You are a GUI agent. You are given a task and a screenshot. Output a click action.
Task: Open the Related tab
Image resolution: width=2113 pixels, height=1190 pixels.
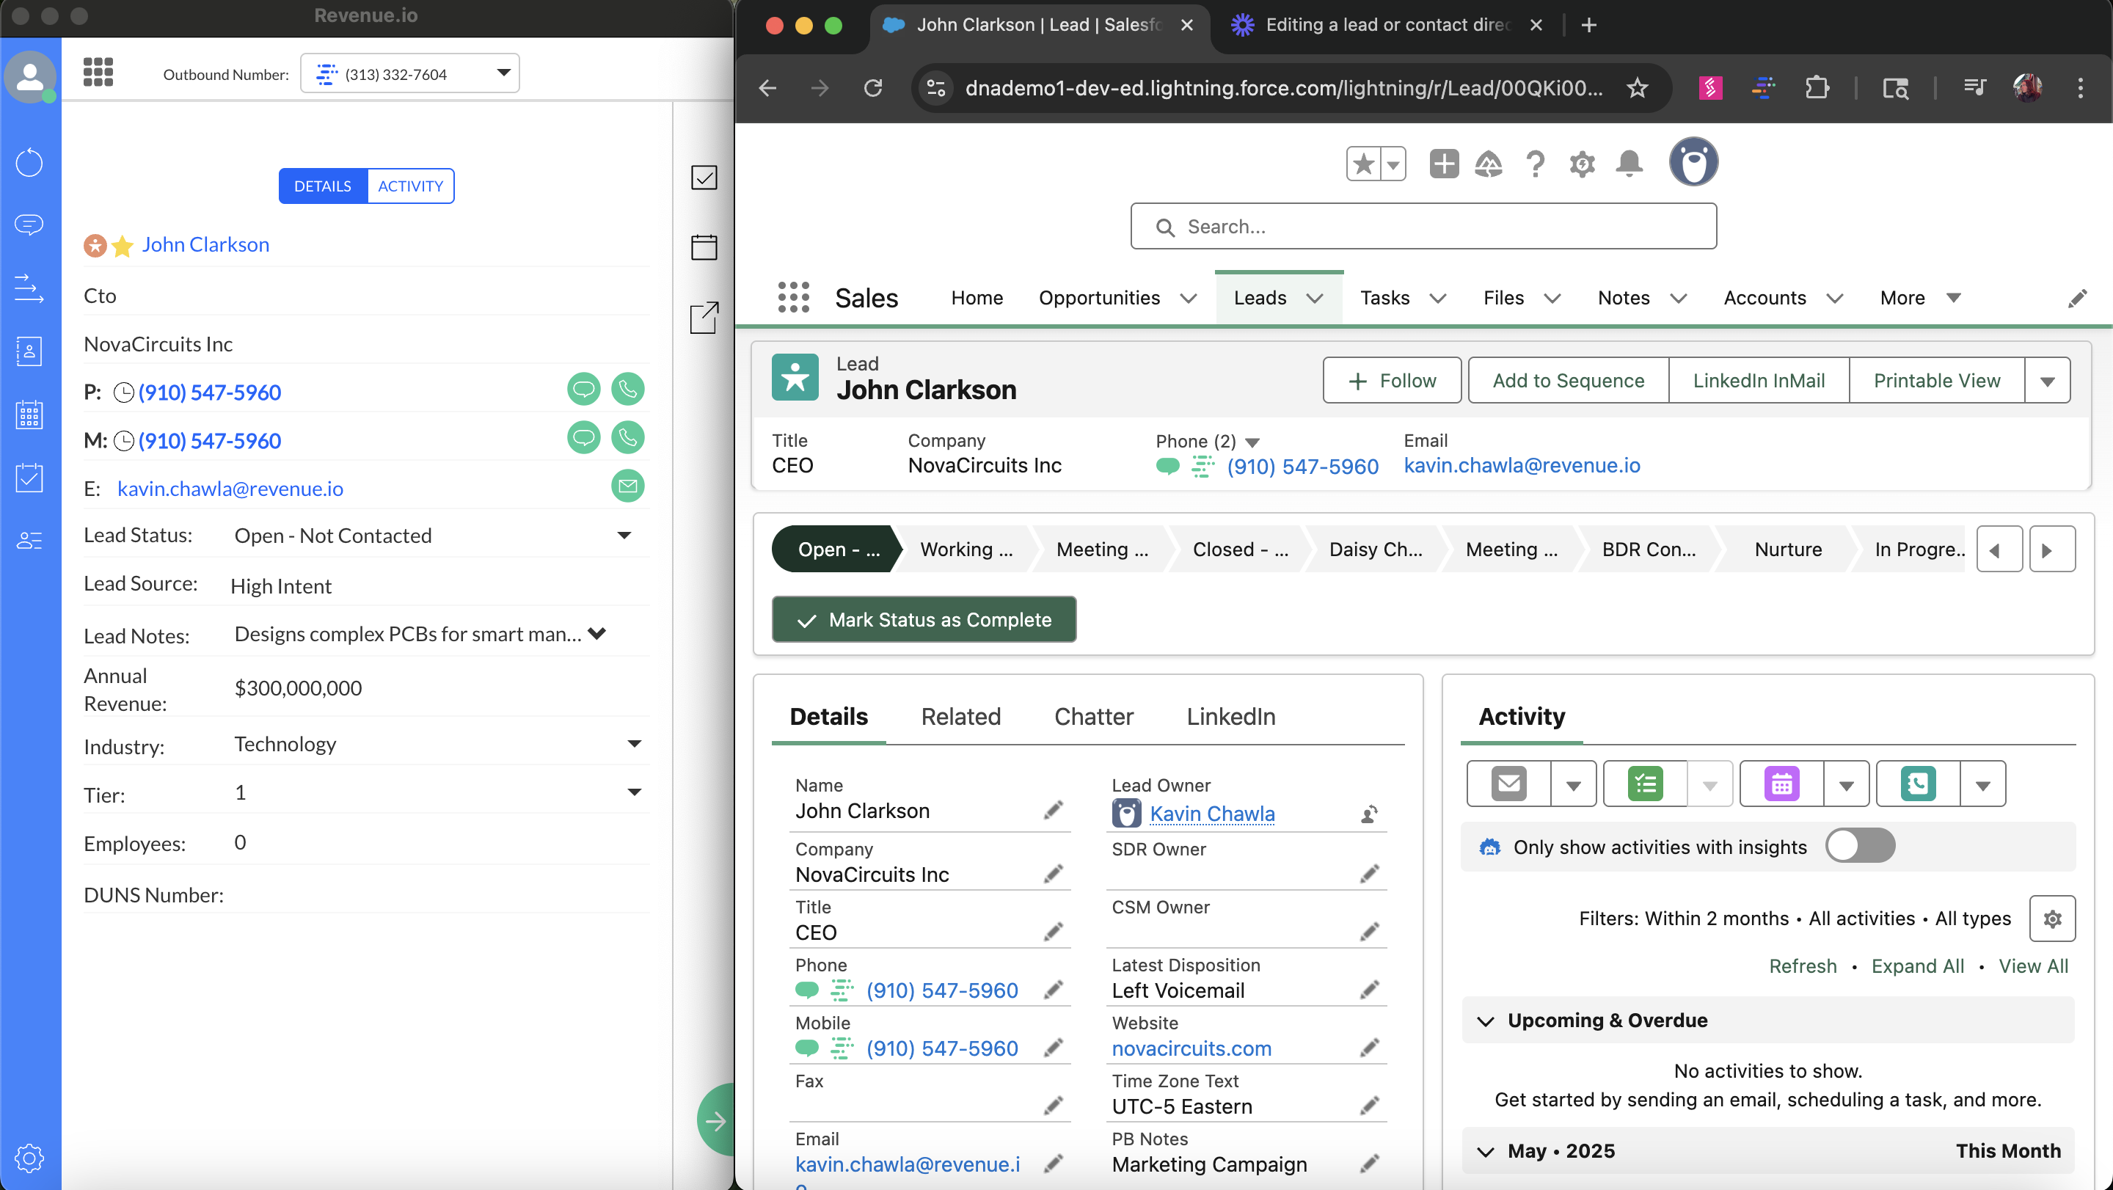(x=960, y=716)
